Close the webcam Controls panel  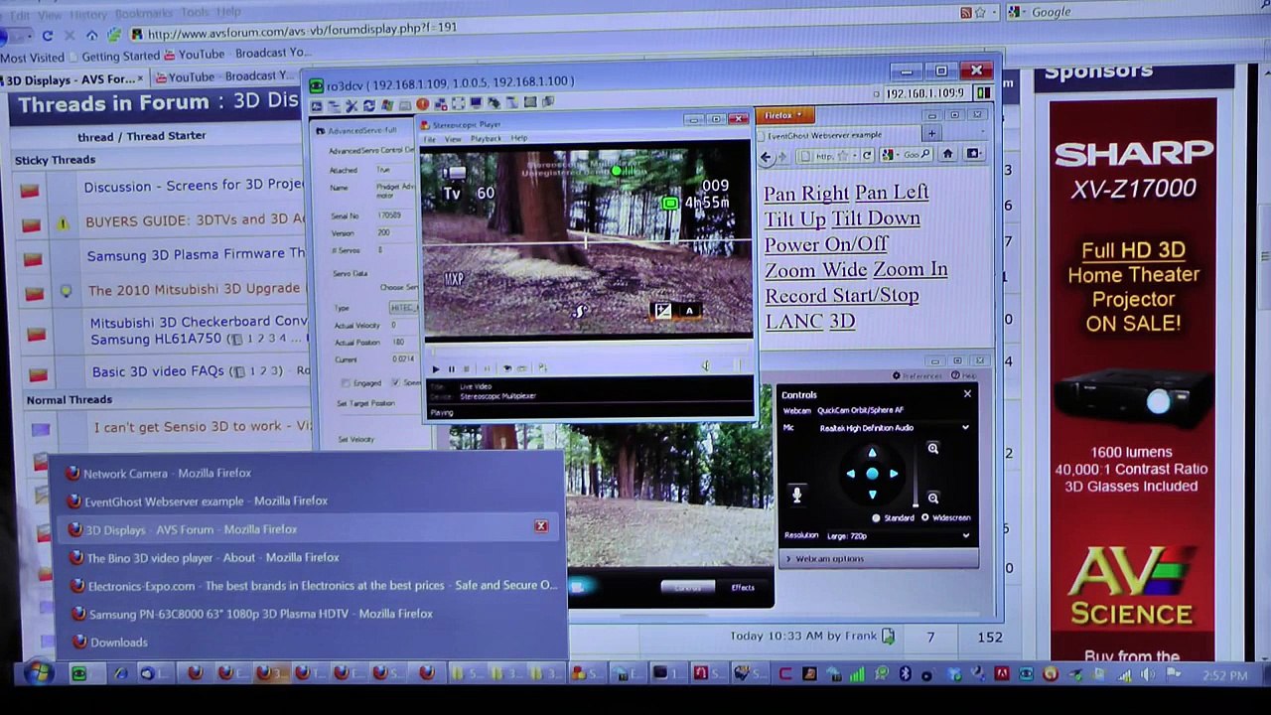967,394
